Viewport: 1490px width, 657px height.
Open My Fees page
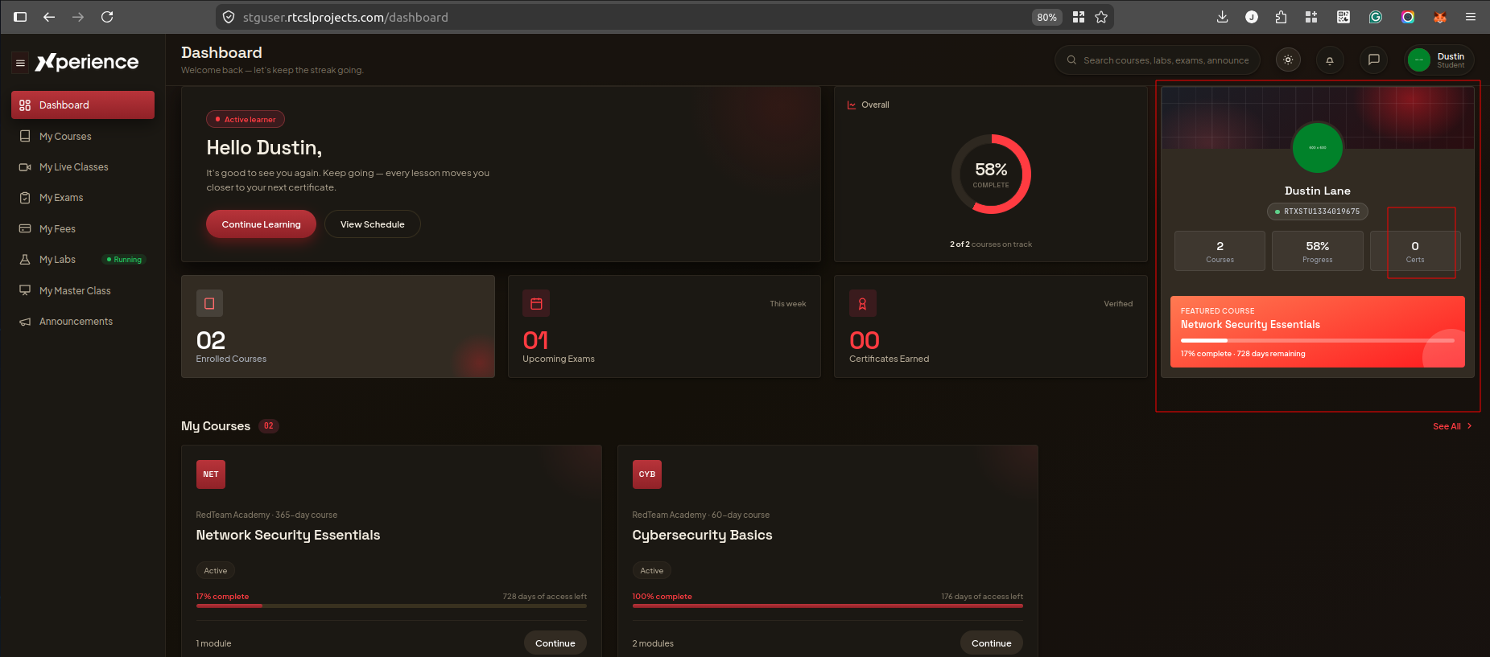pos(83,229)
